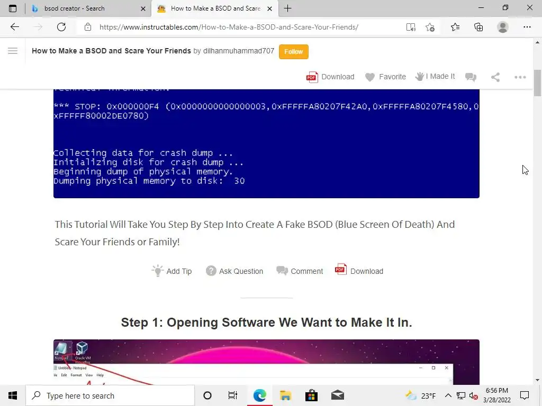Open a new browser tab

tap(287, 8)
